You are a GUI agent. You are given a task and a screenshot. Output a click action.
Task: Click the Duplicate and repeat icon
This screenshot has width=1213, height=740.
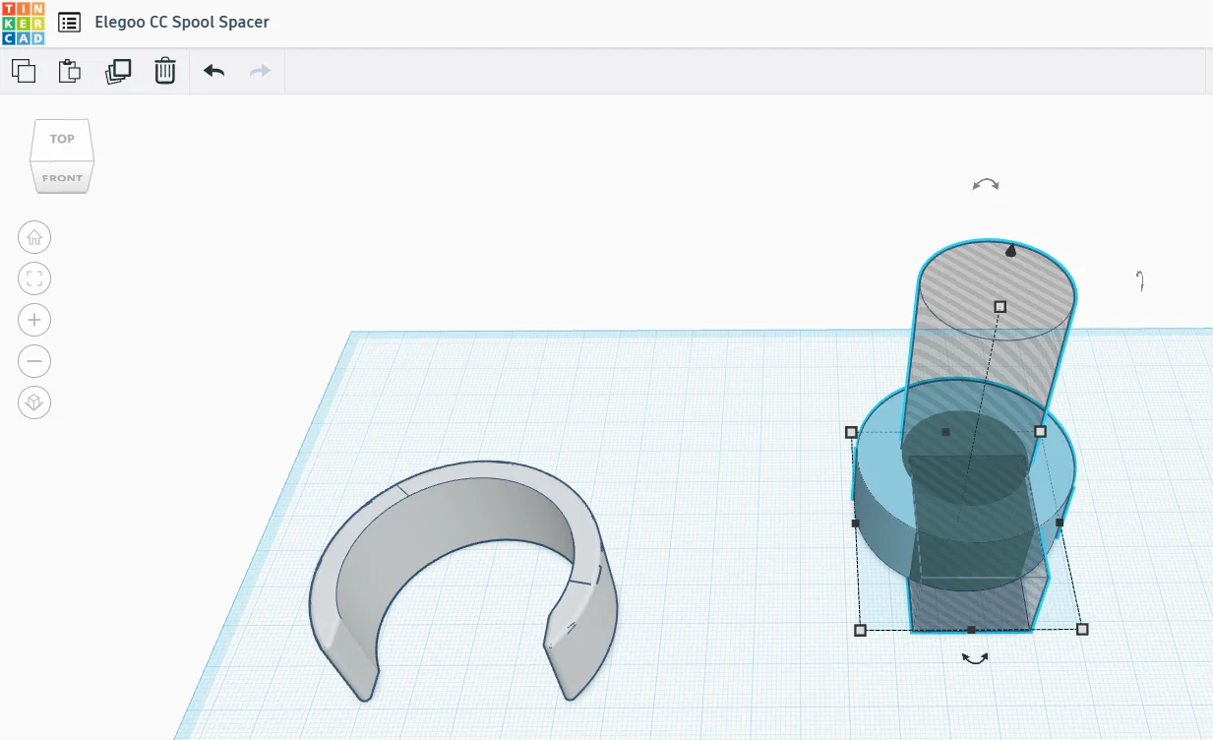118,71
